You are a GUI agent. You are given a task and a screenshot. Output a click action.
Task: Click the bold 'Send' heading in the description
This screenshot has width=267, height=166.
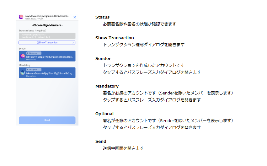[x=101, y=141]
